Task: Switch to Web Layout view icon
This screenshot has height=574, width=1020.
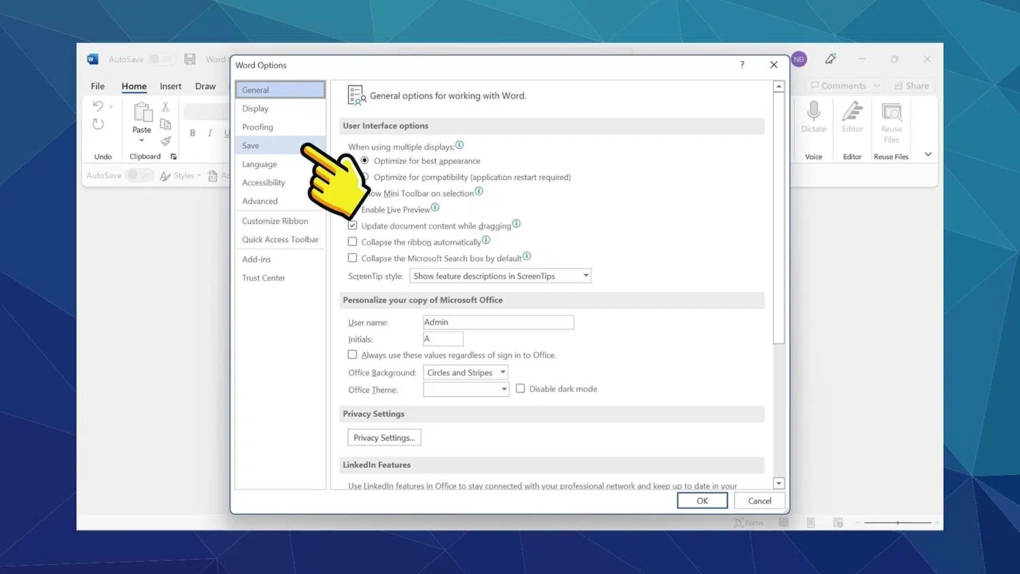Action: click(x=838, y=522)
